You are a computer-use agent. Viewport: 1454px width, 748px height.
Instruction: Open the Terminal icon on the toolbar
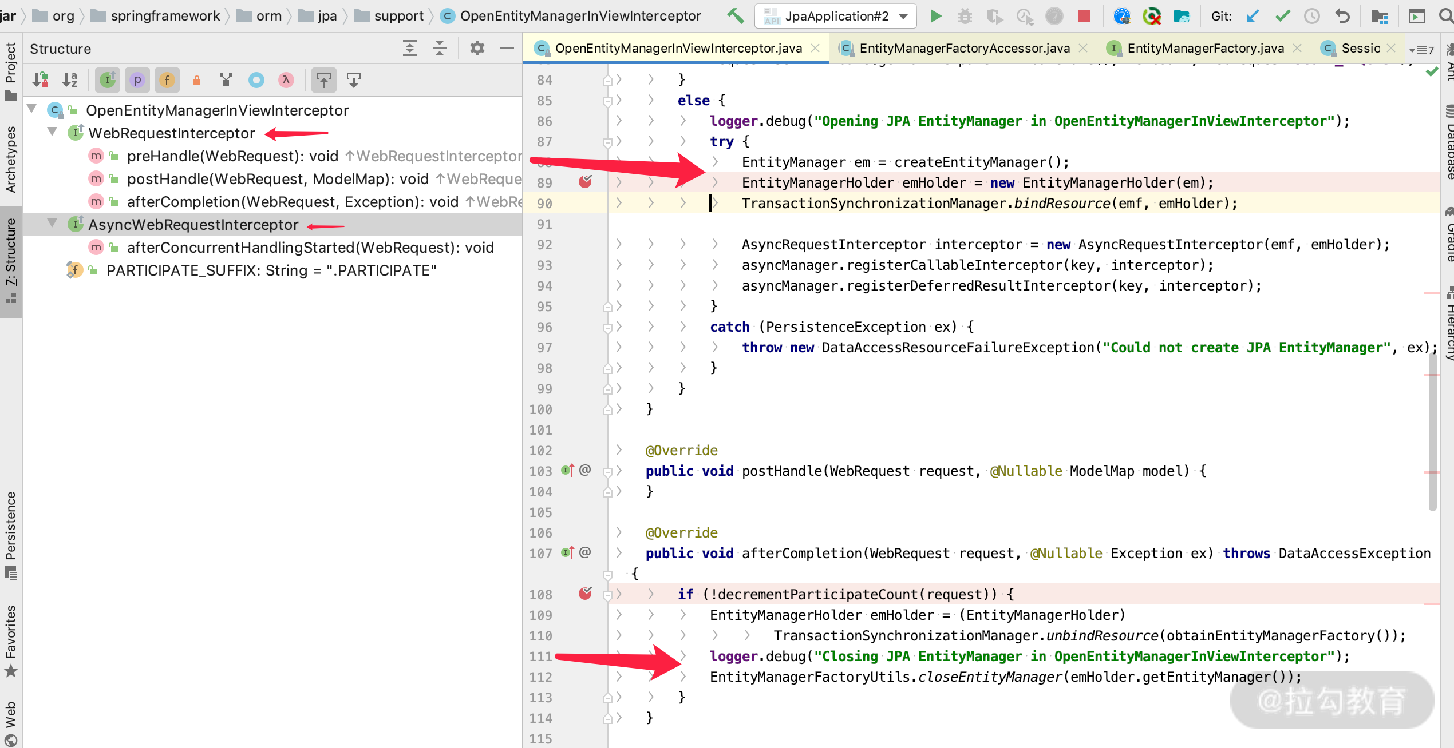(x=1417, y=16)
